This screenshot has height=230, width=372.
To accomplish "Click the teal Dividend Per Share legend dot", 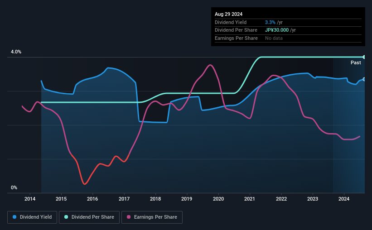I will pos(66,217).
